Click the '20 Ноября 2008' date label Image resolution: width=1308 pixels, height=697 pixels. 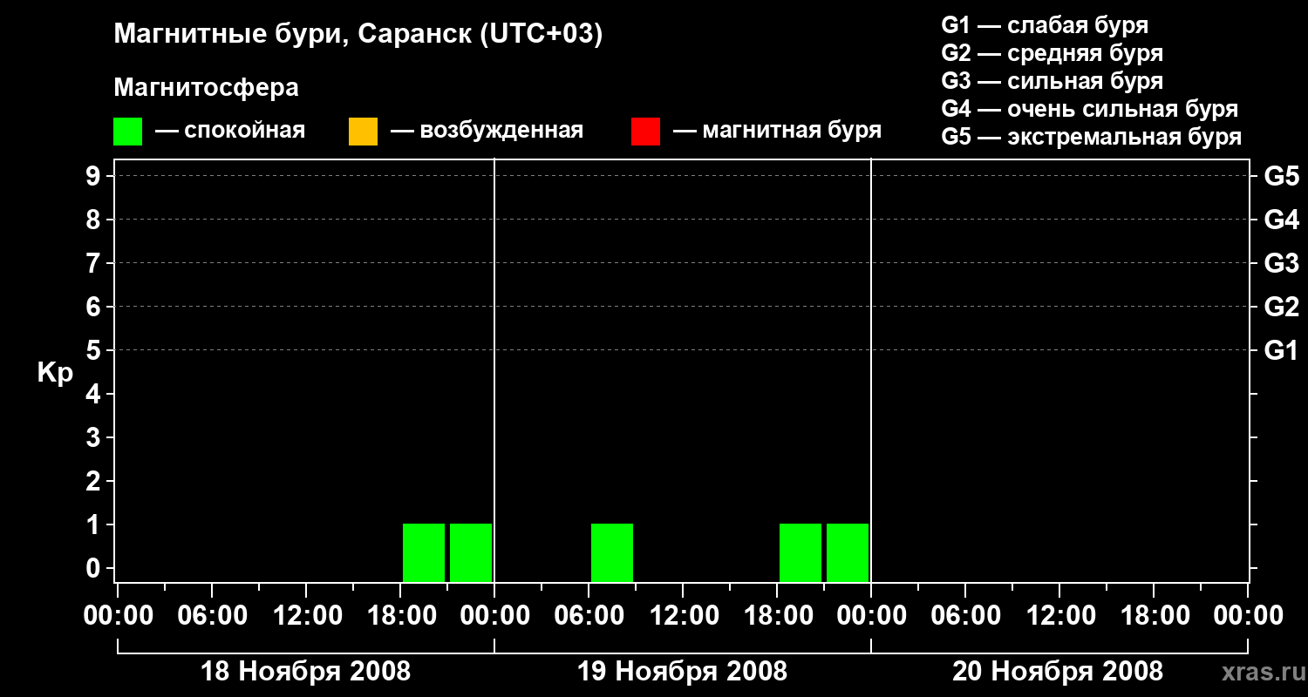(x=1058, y=672)
